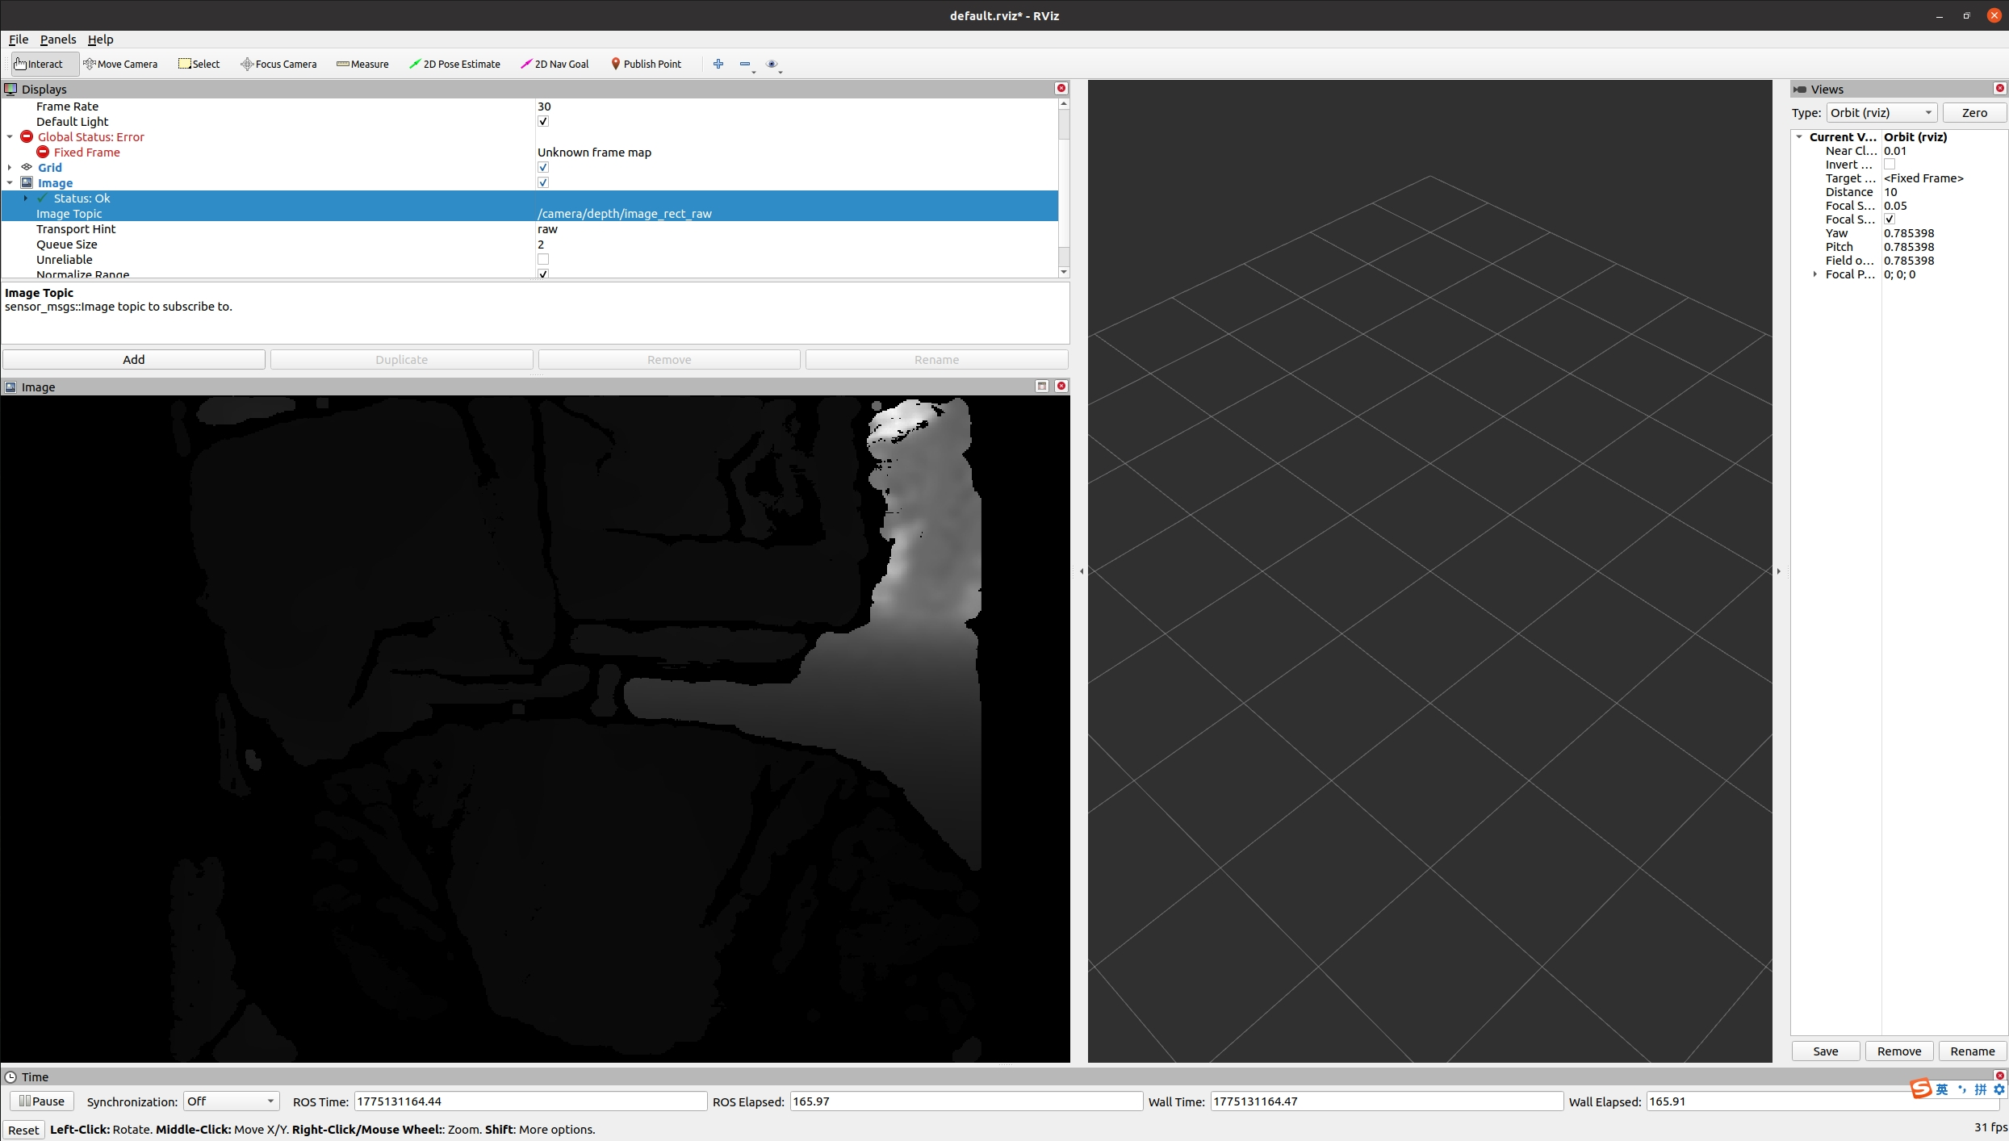Toggle the Normalize Range checkbox
Screen dimensions: 2009x1141
pyautogui.click(x=543, y=274)
